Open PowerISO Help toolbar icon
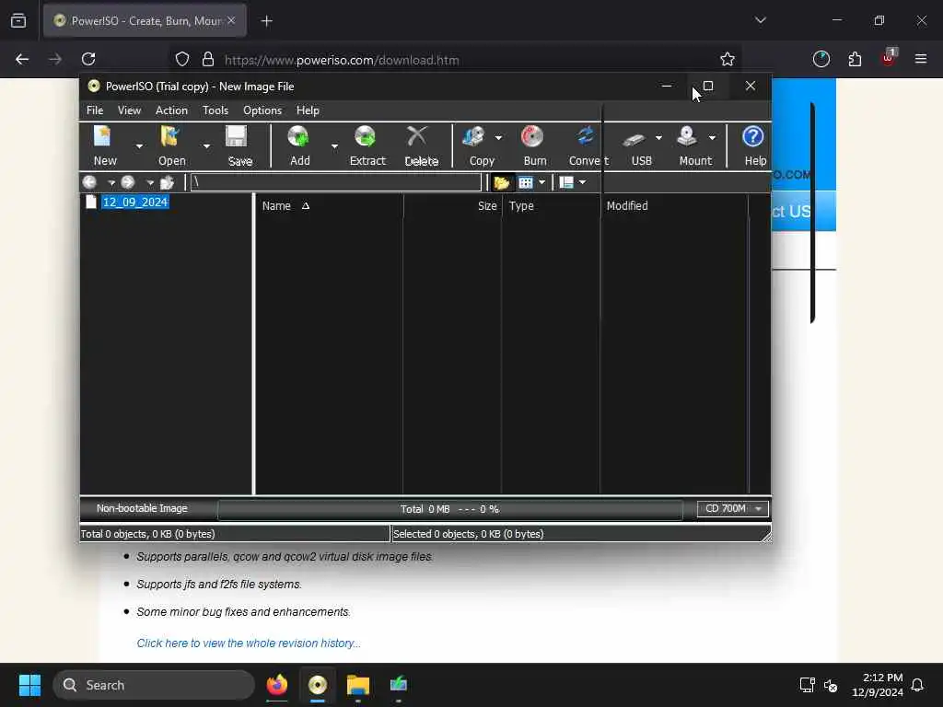 [753, 137]
